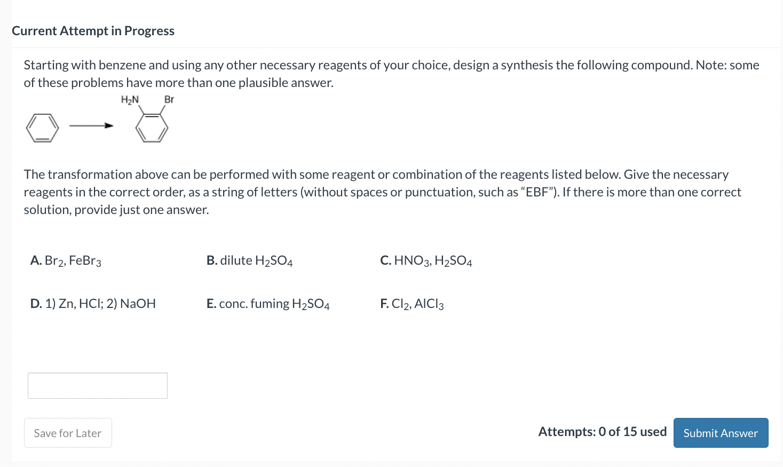
Task: Select option A listing Br2, FeBr3
Action: (x=66, y=260)
